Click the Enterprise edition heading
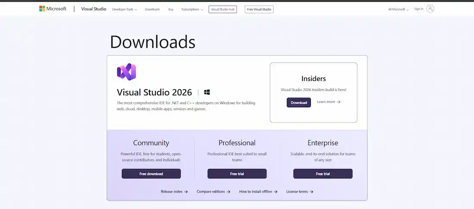 (323, 143)
